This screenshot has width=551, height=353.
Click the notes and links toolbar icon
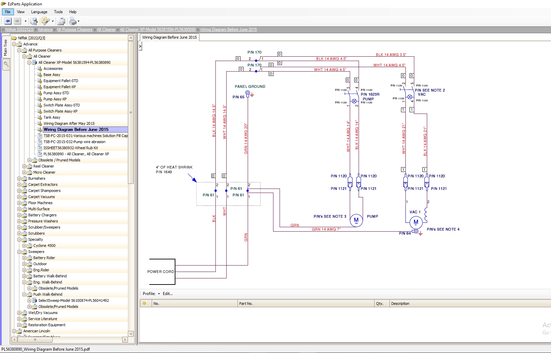46,21
